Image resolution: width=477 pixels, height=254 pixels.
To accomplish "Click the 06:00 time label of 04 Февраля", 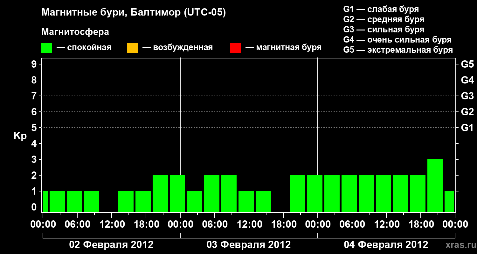I will pos(352,224).
